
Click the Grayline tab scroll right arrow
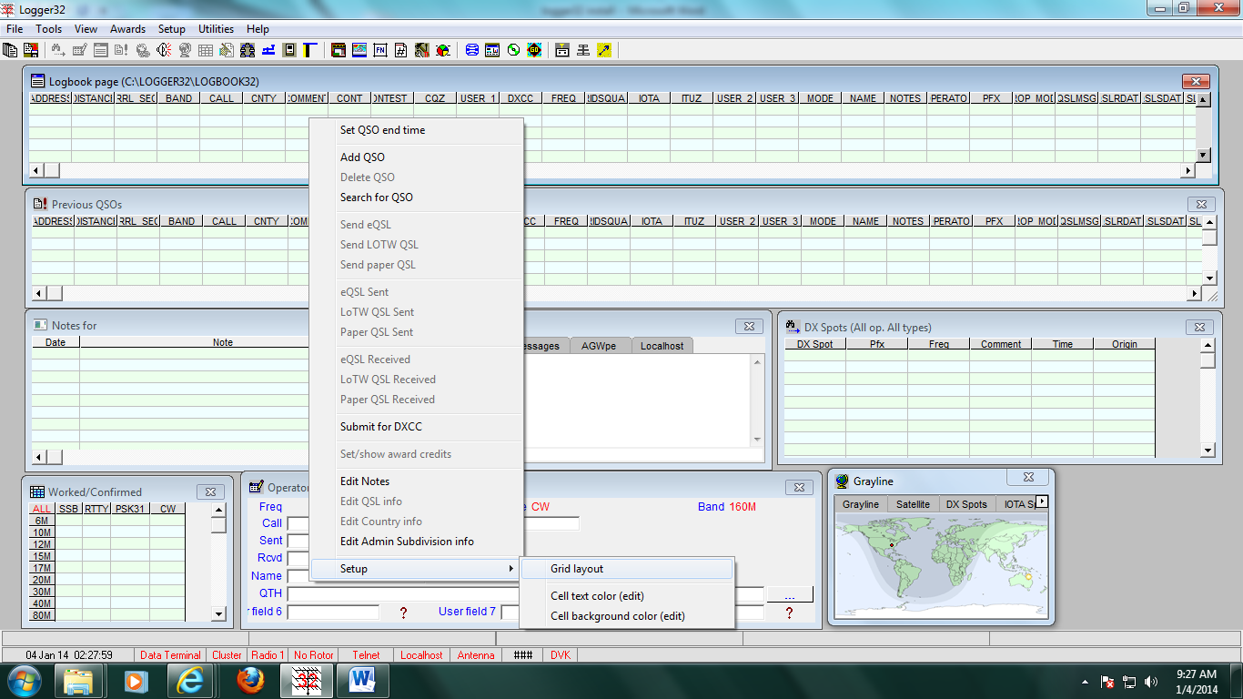[1042, 501]
